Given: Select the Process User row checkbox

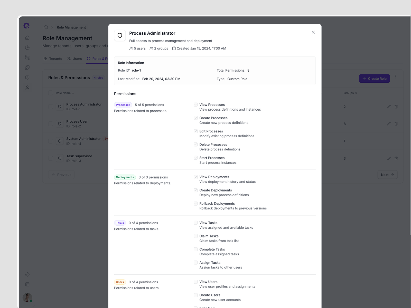Looking at the screenshot, I should [x=50, y=124].
